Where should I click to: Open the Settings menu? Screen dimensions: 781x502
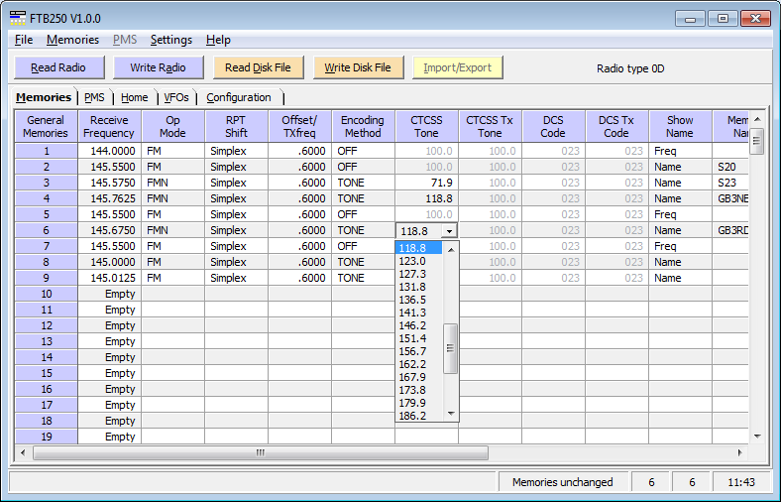click(171, 40)
